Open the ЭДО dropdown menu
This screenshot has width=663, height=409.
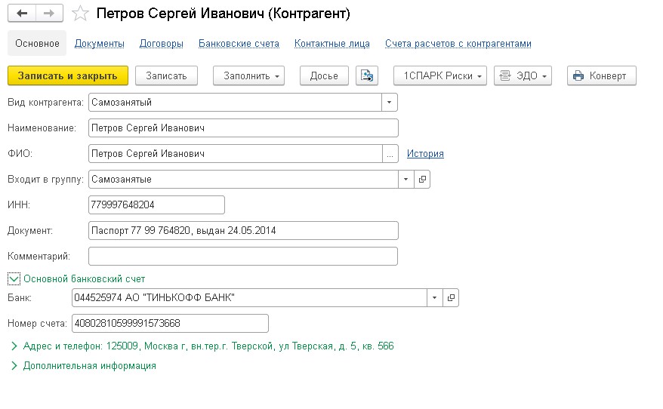tap(523, 75)
